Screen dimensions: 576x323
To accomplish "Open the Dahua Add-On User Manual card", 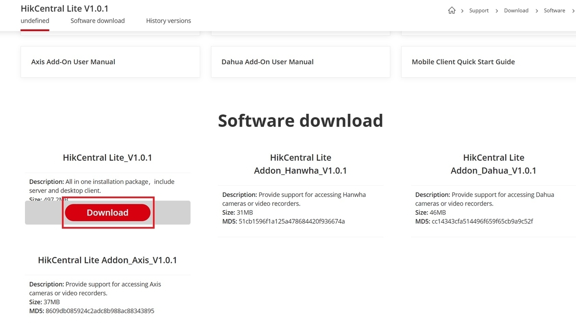I will pos(300,61).
